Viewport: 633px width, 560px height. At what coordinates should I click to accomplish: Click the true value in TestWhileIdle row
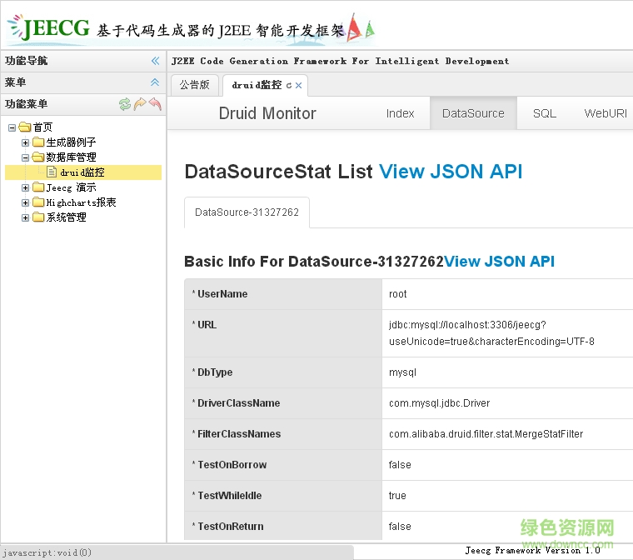click(397, 496)
